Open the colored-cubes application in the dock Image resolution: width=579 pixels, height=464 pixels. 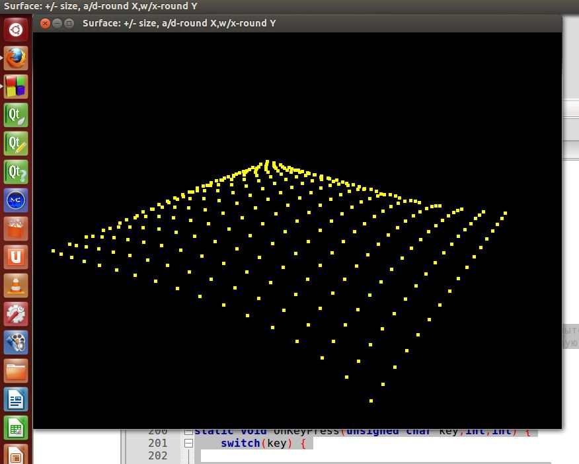16,87
